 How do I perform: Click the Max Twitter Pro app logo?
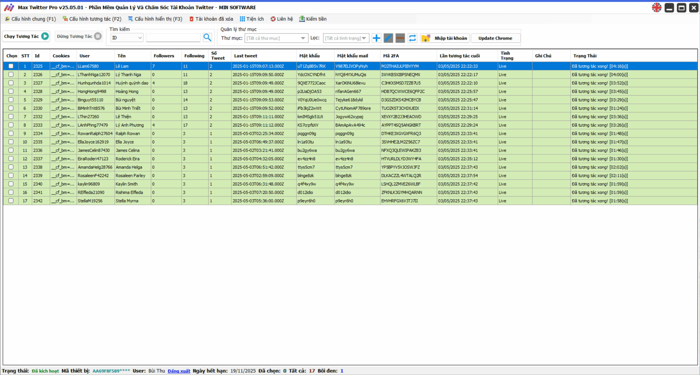coord(9,8)
